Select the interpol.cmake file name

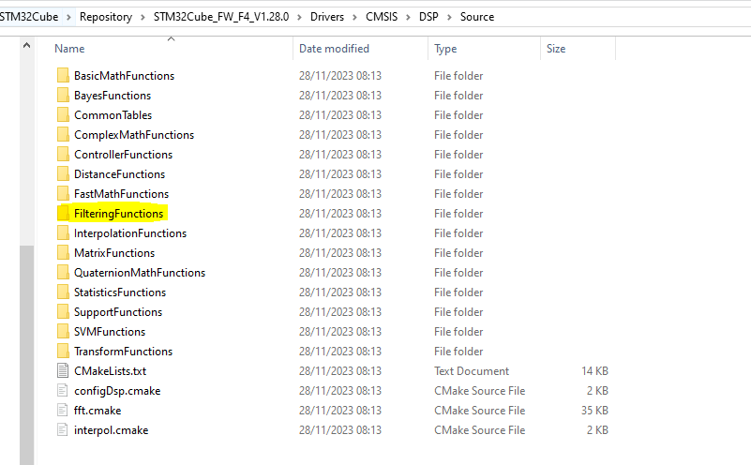[x=112, y=430]
